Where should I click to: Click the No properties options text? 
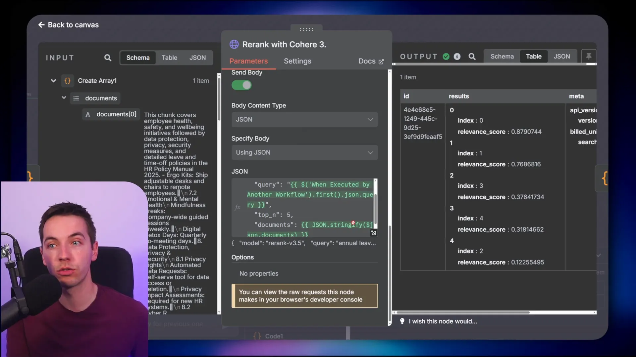(259, 274)
